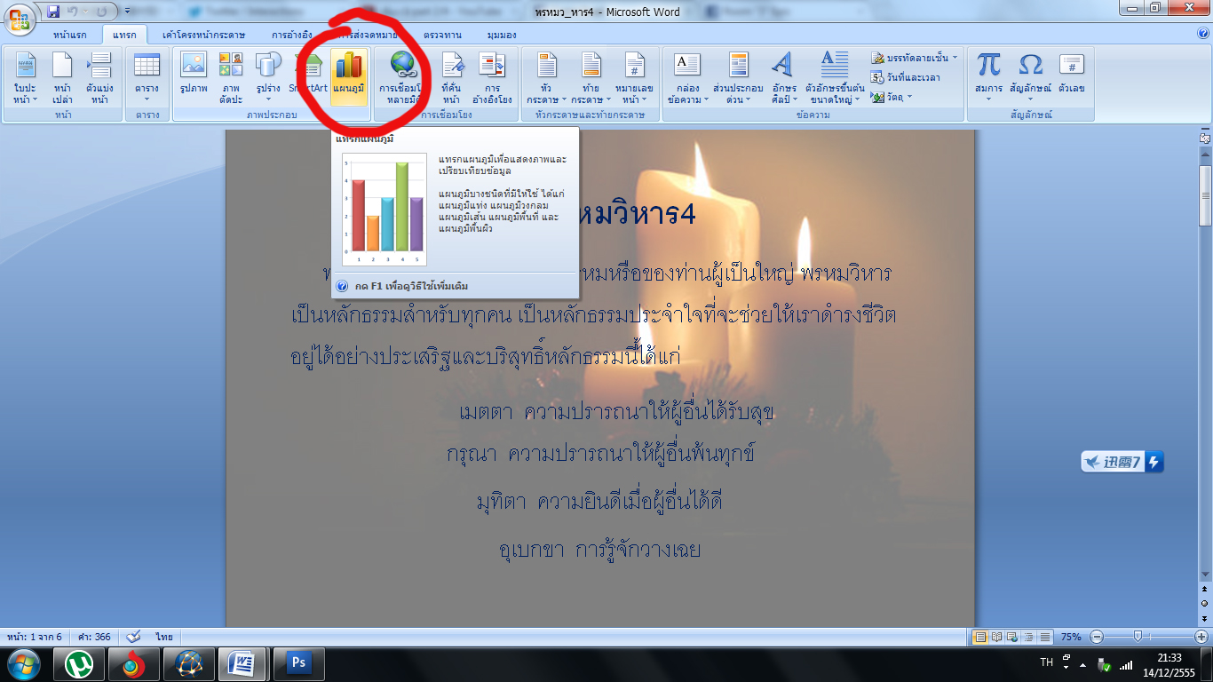Open the Table (ตาราง) dropdown

147,77
